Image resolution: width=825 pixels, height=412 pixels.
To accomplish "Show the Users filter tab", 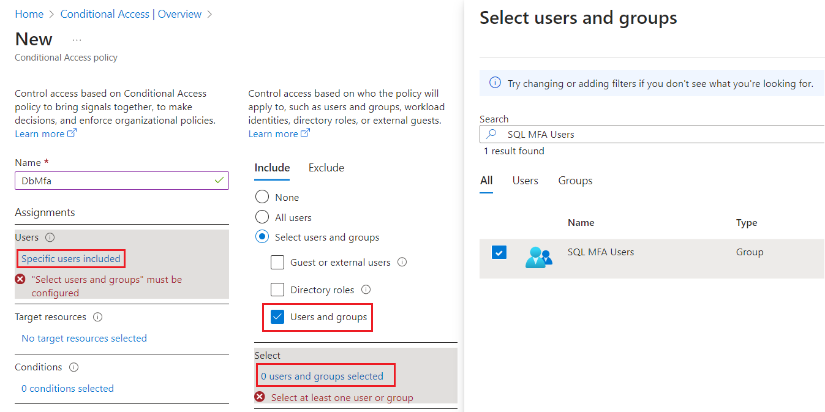I will pos(525,181).
